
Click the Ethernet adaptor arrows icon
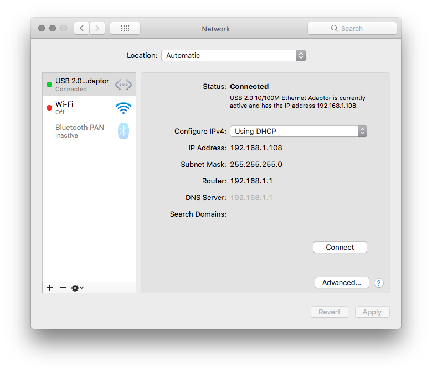124,85
